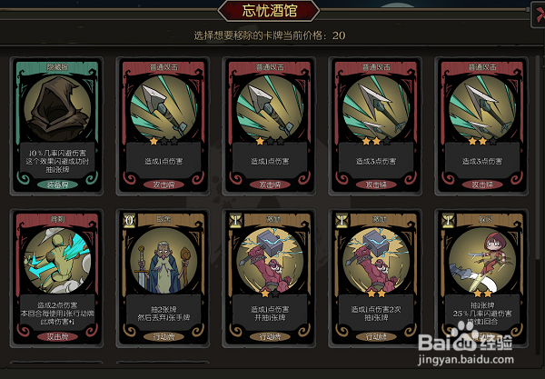This screenshot has height=379, width=545.
Task: Select the one-star hammer strike card artwork
Action: pyautogui.click(x=270, y=261)
